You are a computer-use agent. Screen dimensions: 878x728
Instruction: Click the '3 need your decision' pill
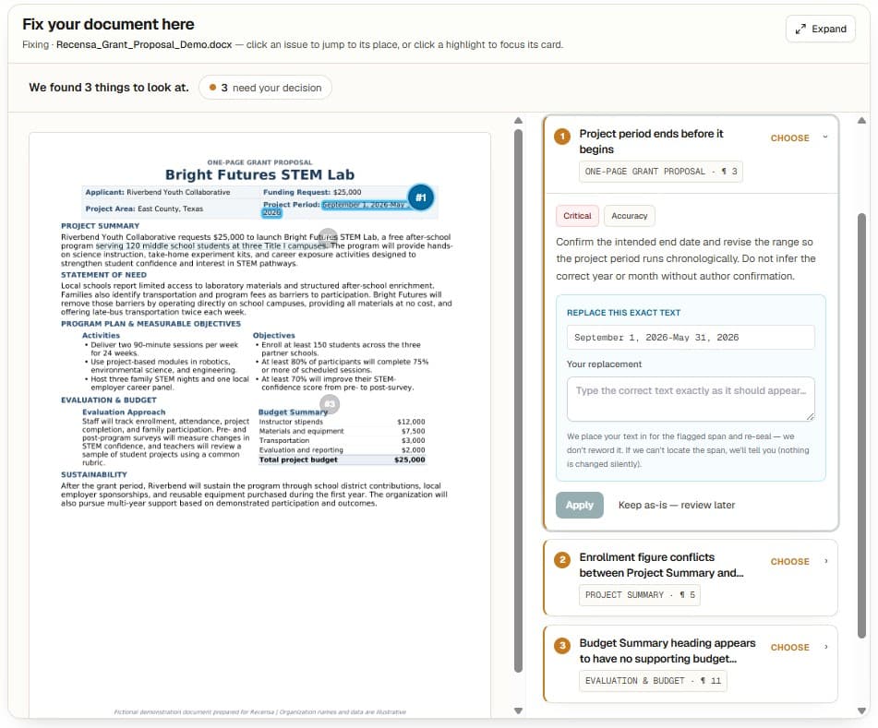[x=265, y=88]
